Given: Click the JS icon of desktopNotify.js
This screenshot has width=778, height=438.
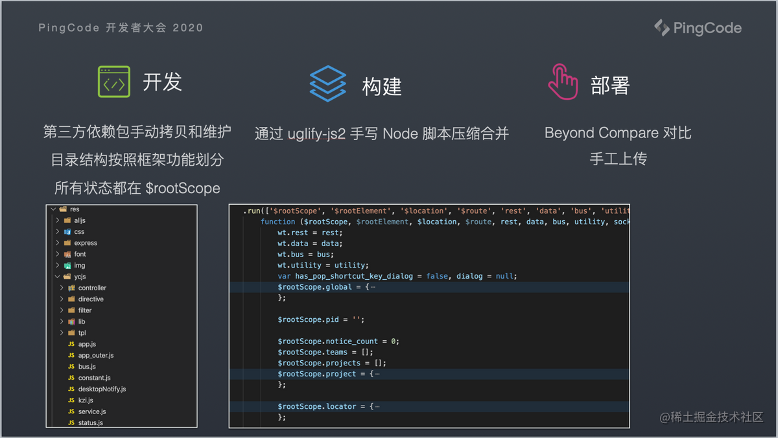Looking at the screenshot, I should click(x=71, y=389).
